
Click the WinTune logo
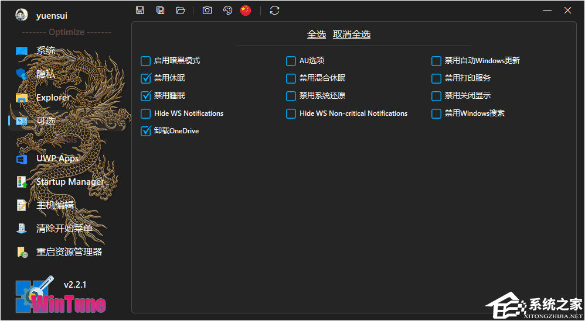pyautogui.click(x=61, y=296)
